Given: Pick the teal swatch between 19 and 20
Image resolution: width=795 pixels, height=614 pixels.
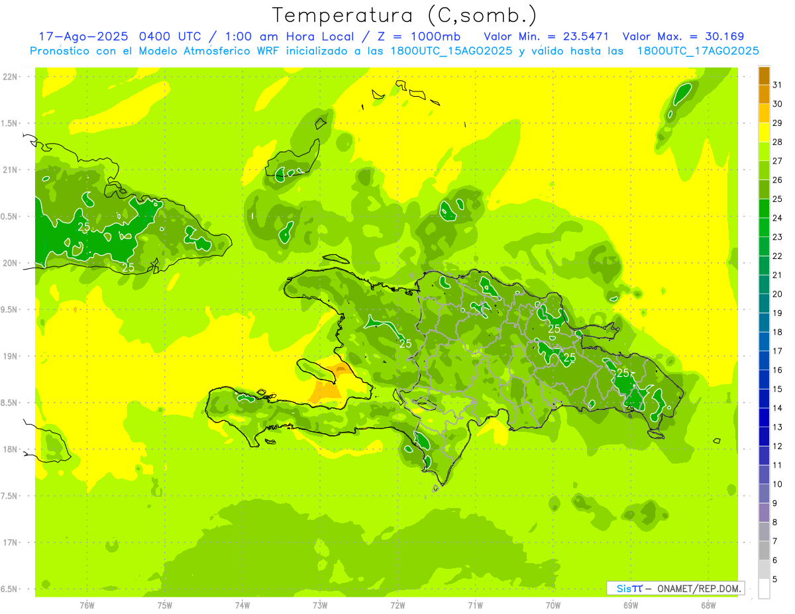Looking at the screenshot, I should pyautogui.click(x=764, y=303).
